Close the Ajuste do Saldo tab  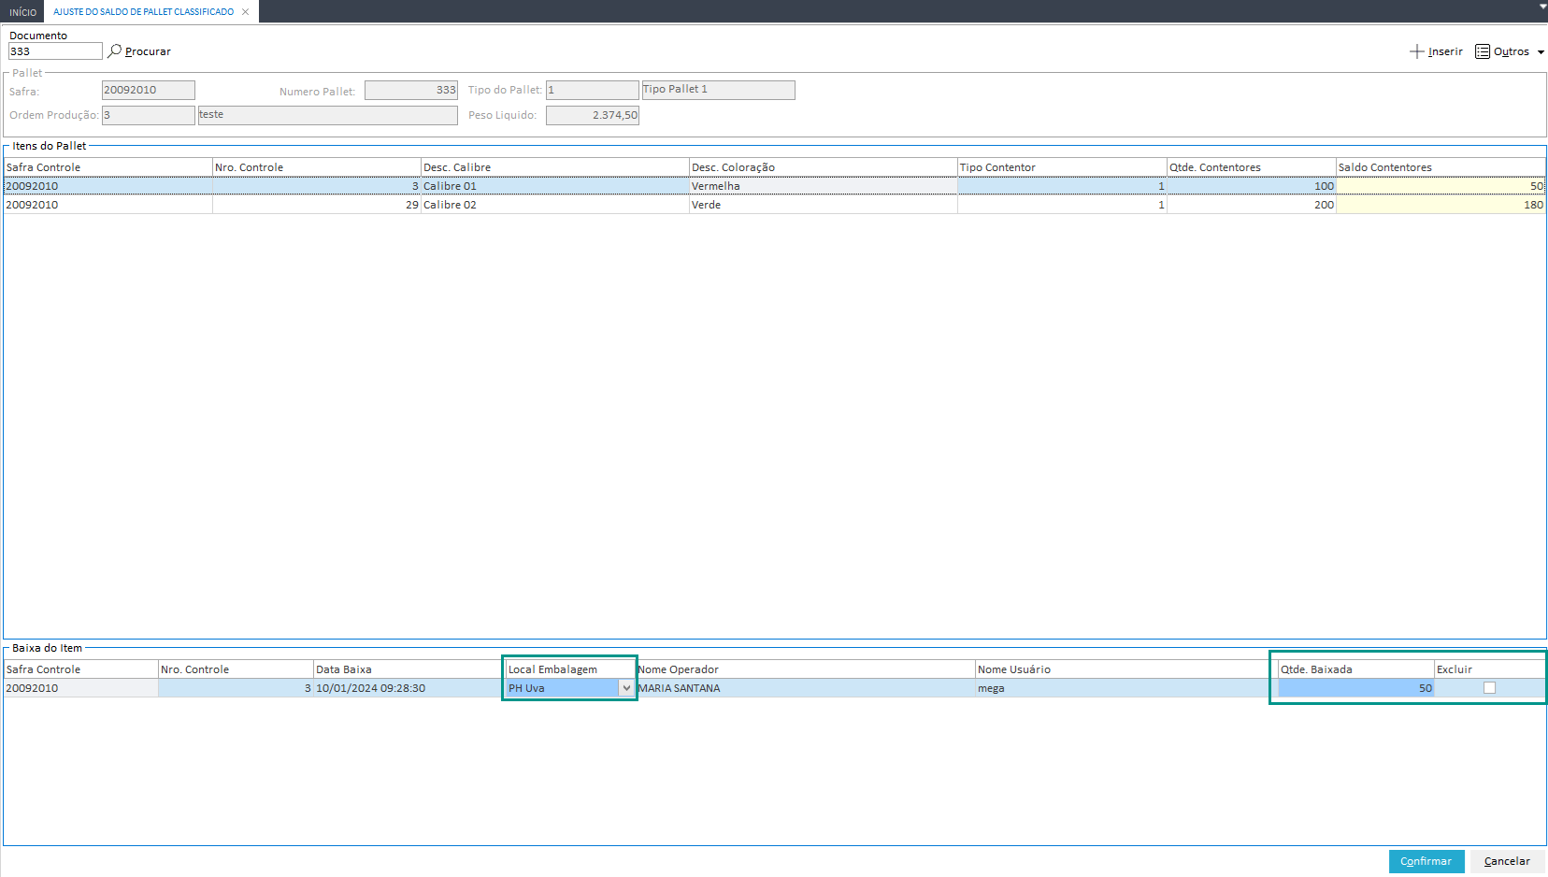pyautogui.click(x=245, y=12)
